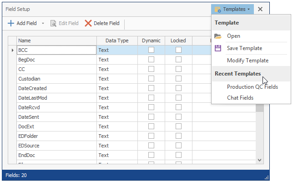Click the red X Delete Field icon
The image size is (293, 182).
point(88,23)
